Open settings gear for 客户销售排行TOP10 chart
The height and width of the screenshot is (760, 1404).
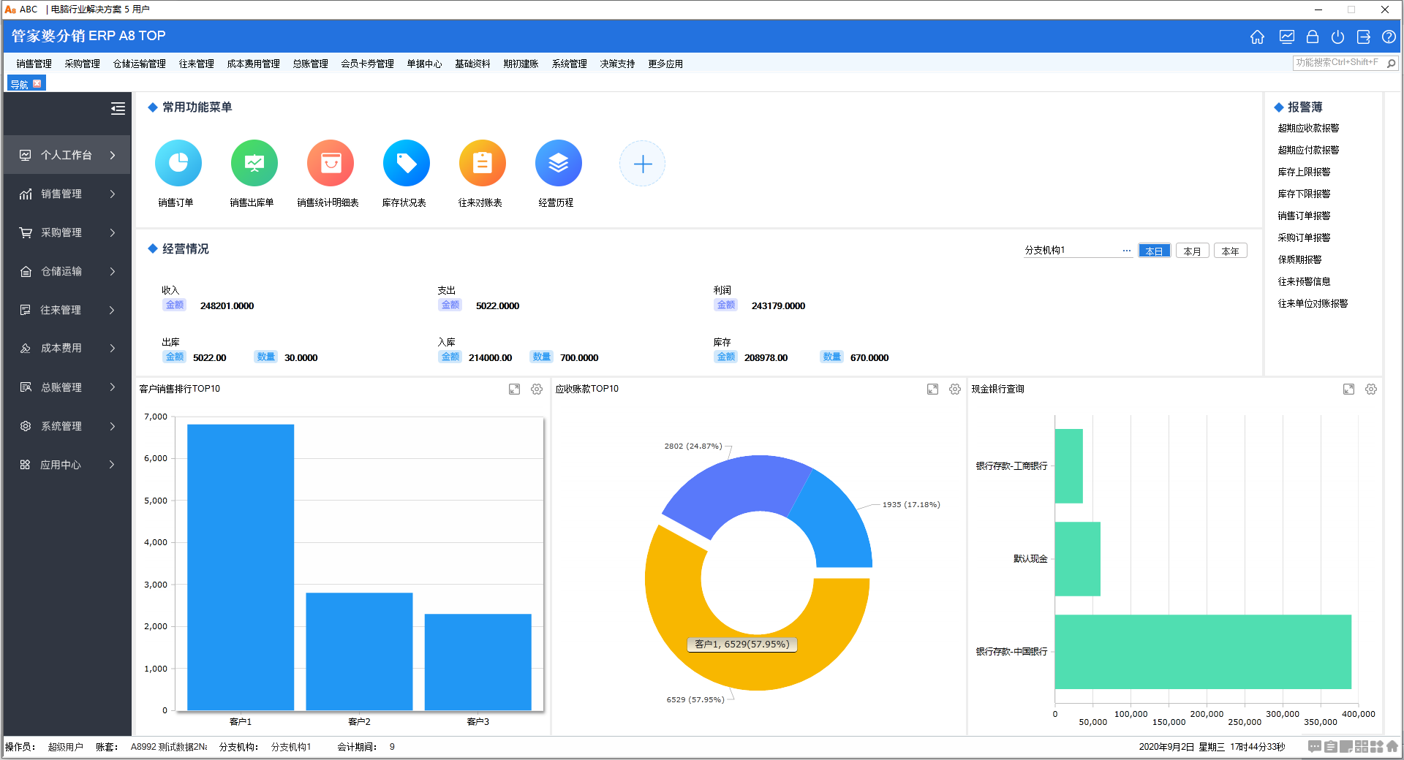537,389
